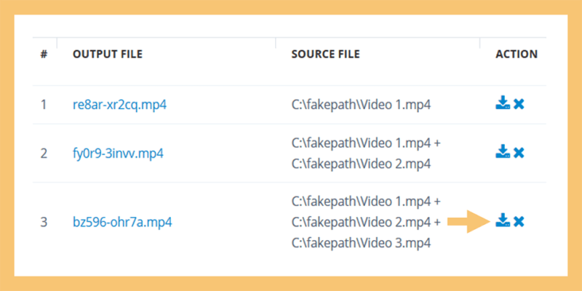Click the ACTION column header
The width and height of the screenshot is (582, 291).
pyautogui.click(x=517, y=54)
